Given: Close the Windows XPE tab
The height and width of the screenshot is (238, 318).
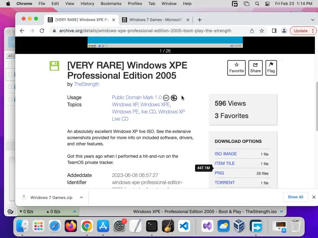Looking at the screenshot, I should (114, 20).
